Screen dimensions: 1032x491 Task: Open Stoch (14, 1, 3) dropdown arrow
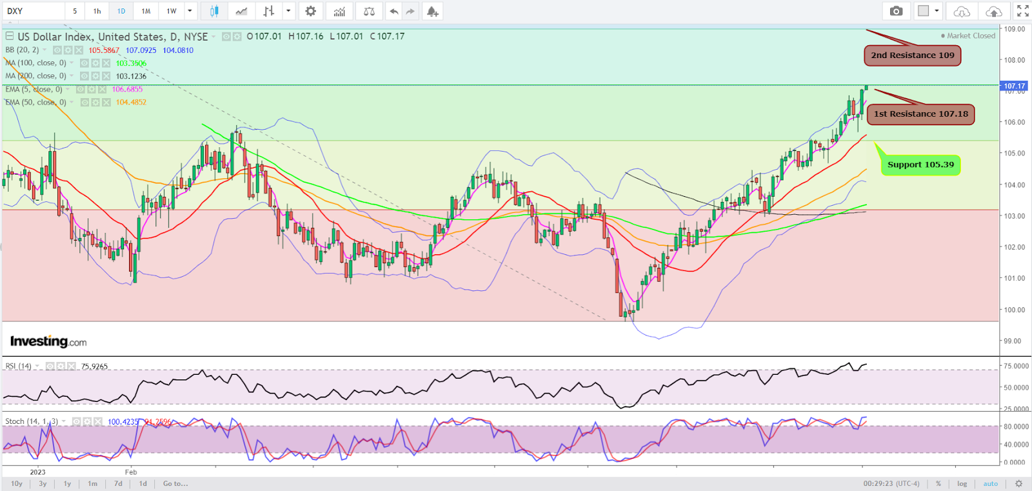(x=63, y=421)
